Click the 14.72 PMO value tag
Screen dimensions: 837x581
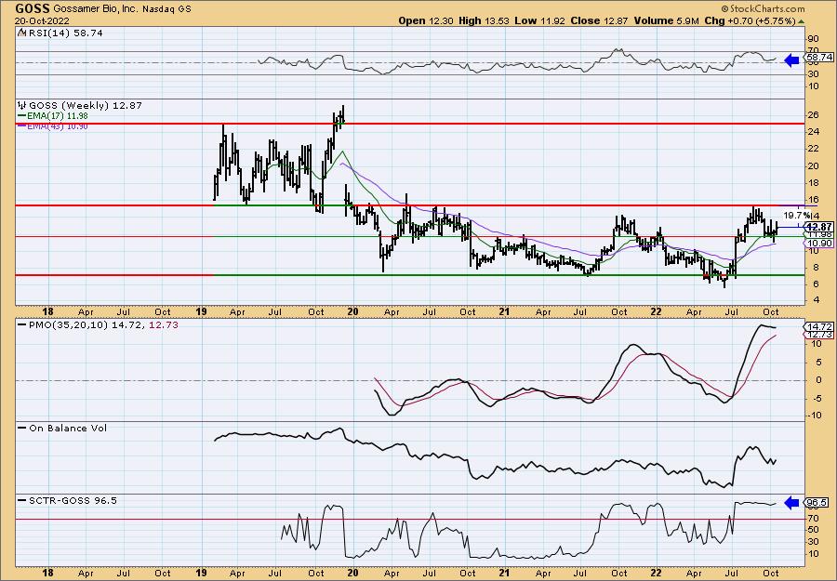(819, 325)
